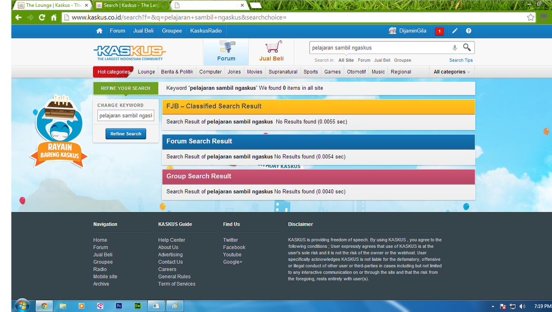Click the home icon in Kaskus top bar
Viewport: 552px width, 312px height.
tap(99, 31)
